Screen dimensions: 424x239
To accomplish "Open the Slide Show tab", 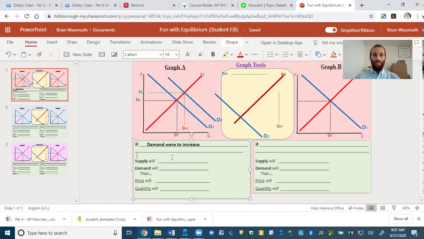I will click(x=183, y=42).
